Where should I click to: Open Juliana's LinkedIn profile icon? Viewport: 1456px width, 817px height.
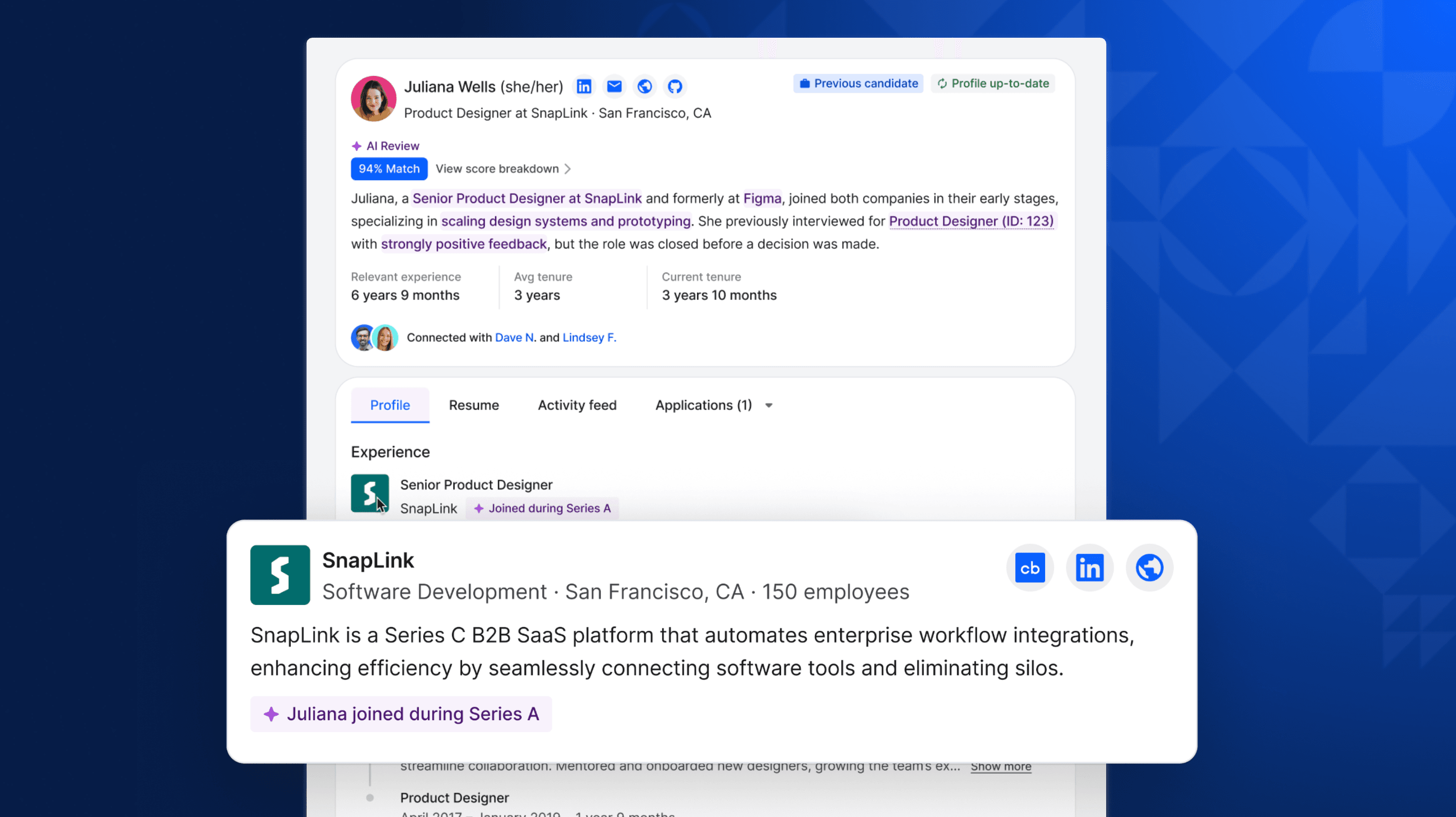(x=584, y=86)
